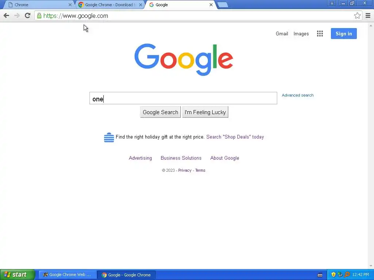Switch to Google Chrome Web taskbar item

pyautogui.click(x=68, y=275)
